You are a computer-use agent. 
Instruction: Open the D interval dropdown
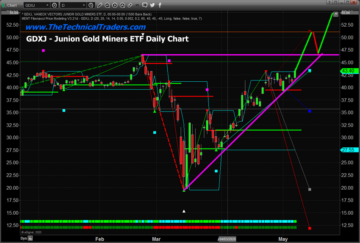[x=73, y=5]
